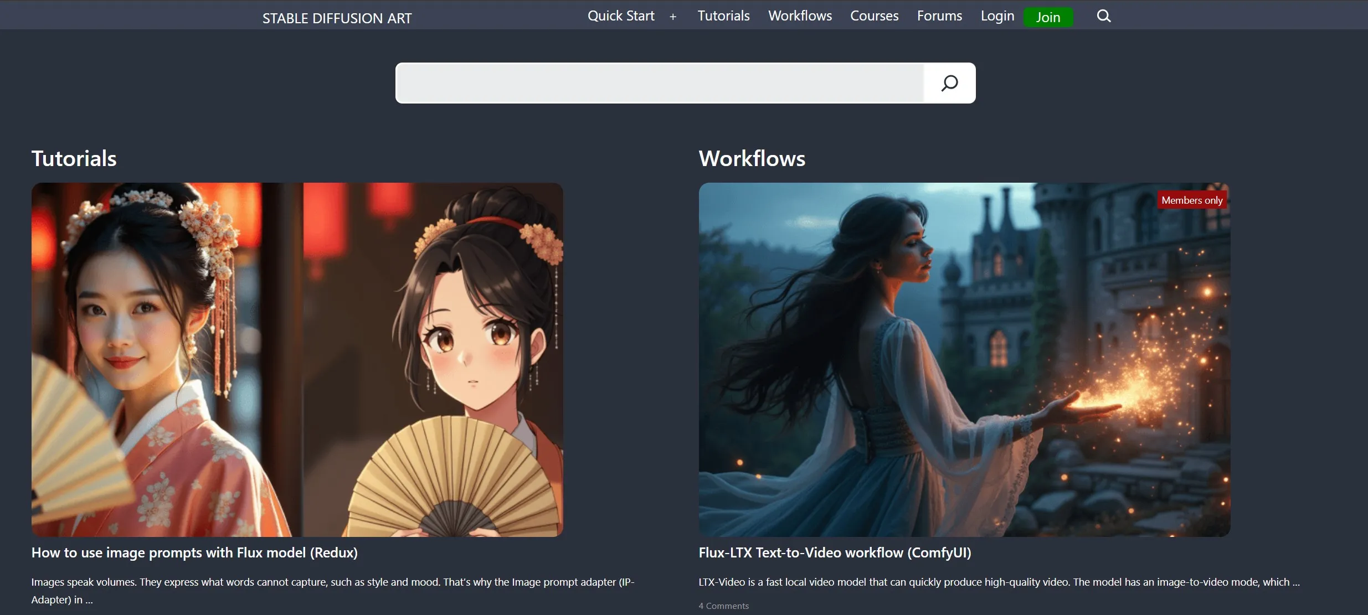Open the Forums nav link
Image resolution: width=1368 pixels, height=615 pixels.
point(939,16)
